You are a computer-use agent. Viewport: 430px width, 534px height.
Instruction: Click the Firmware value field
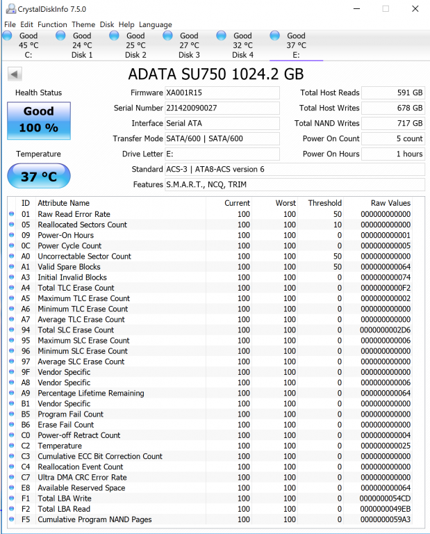222,92
